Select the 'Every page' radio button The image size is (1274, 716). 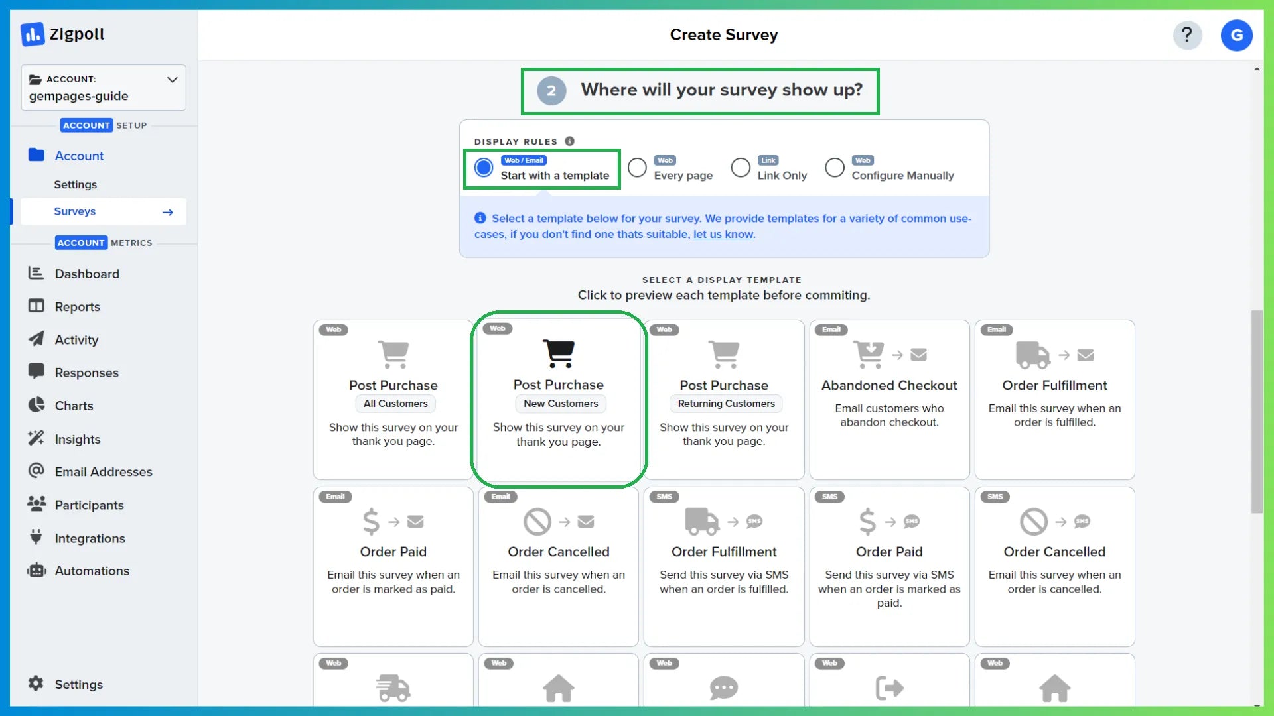click(x=637, y=168)
